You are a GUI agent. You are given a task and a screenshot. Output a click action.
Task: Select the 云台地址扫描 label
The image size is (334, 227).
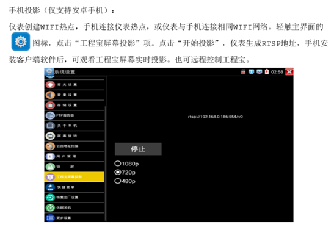pyautogui.click(x=67, y=146)
